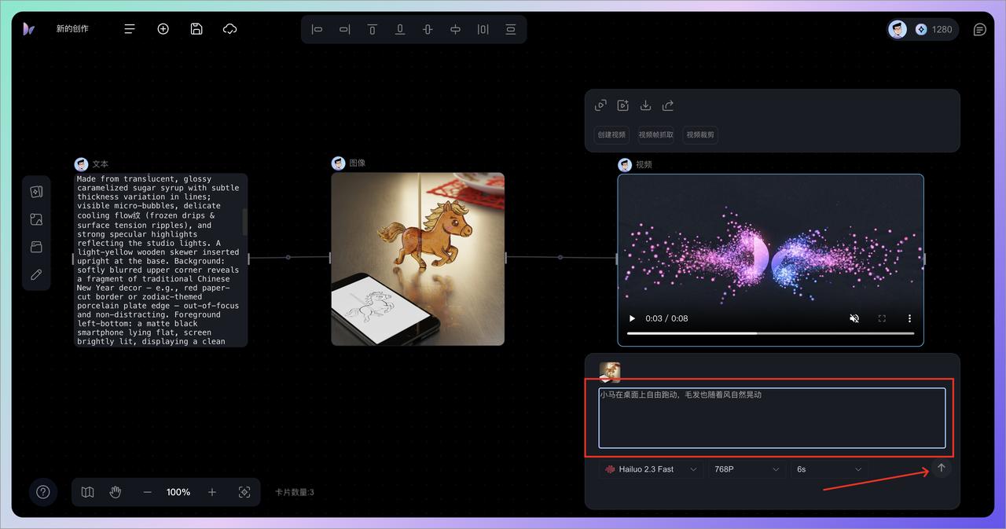Align cards to bottom edge
The height and width of the screenshot is (529, 1006).
click(x=400, y=29)
